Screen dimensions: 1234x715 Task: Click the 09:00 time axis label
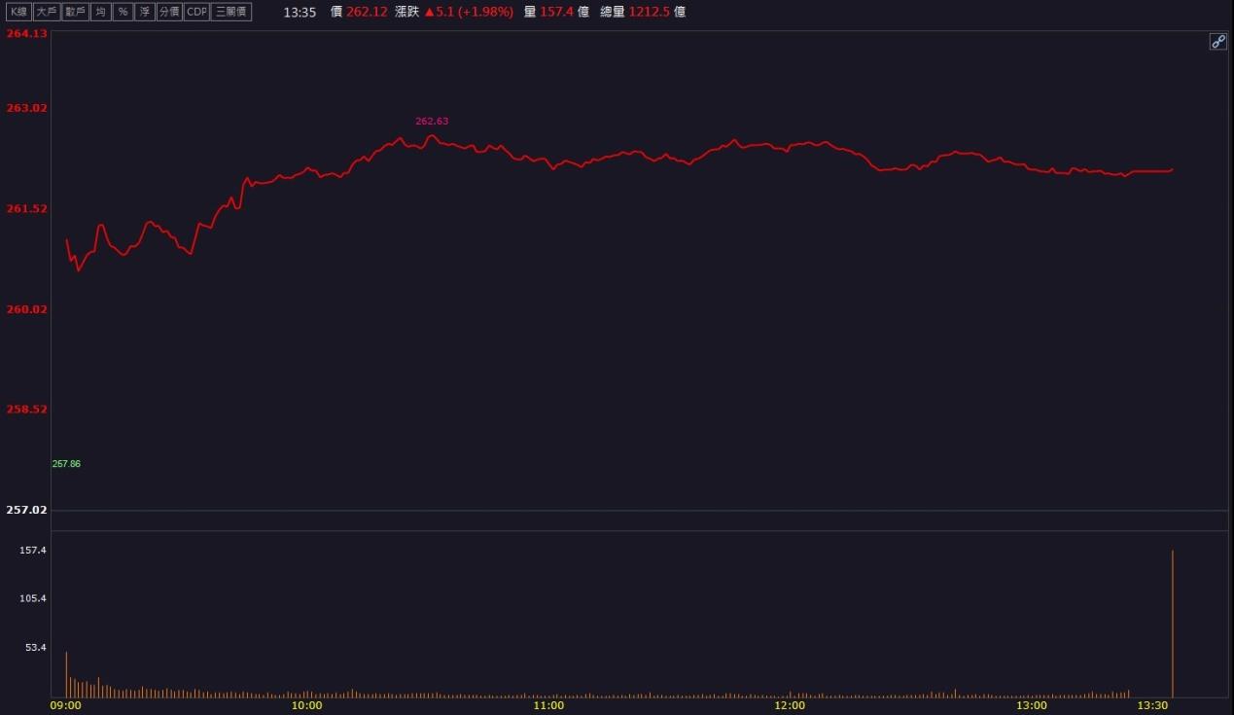66,705
